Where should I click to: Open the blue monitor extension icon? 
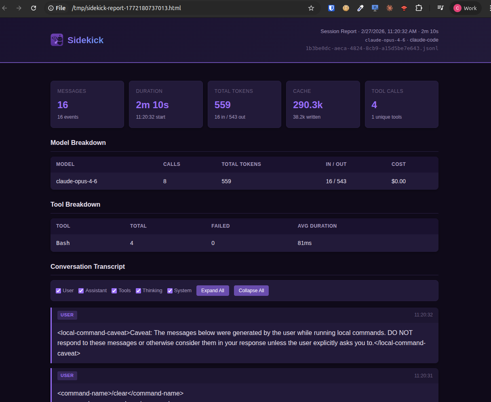click(375, 8)
